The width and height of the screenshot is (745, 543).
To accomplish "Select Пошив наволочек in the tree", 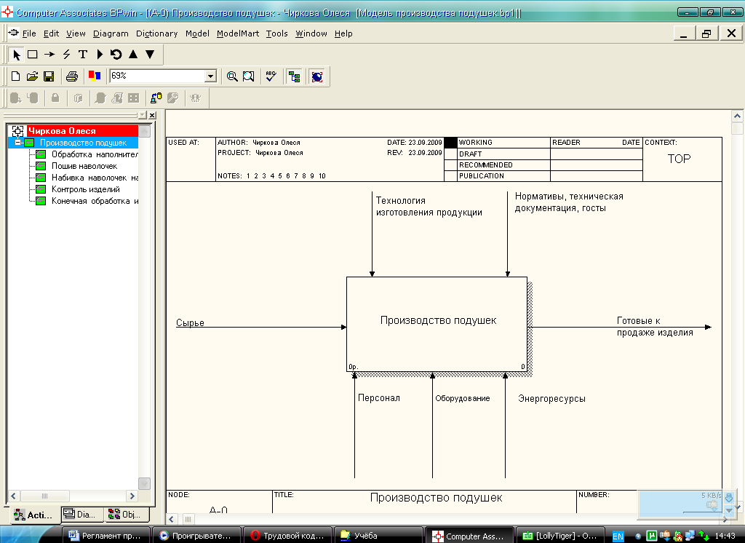I will point(84,166).
